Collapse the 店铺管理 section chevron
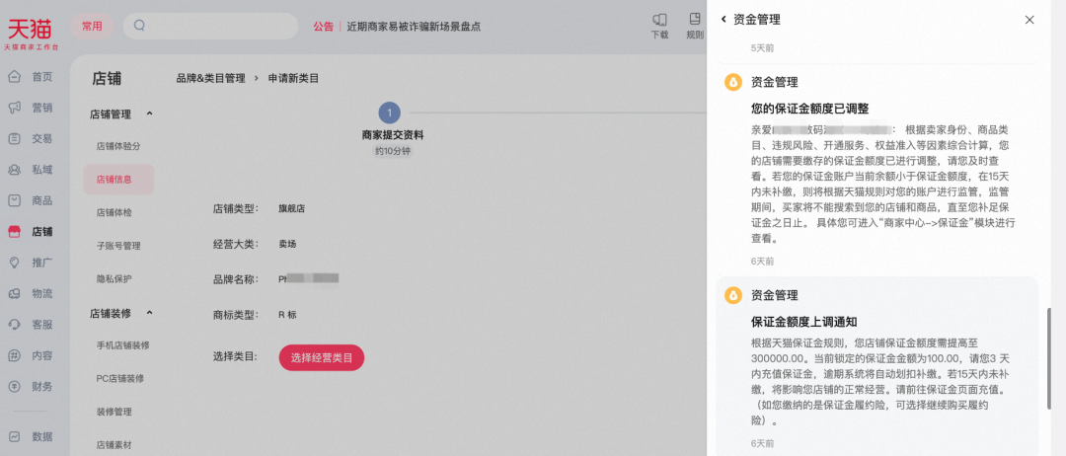Screen dimensions: 1066x456 (149, 114)
